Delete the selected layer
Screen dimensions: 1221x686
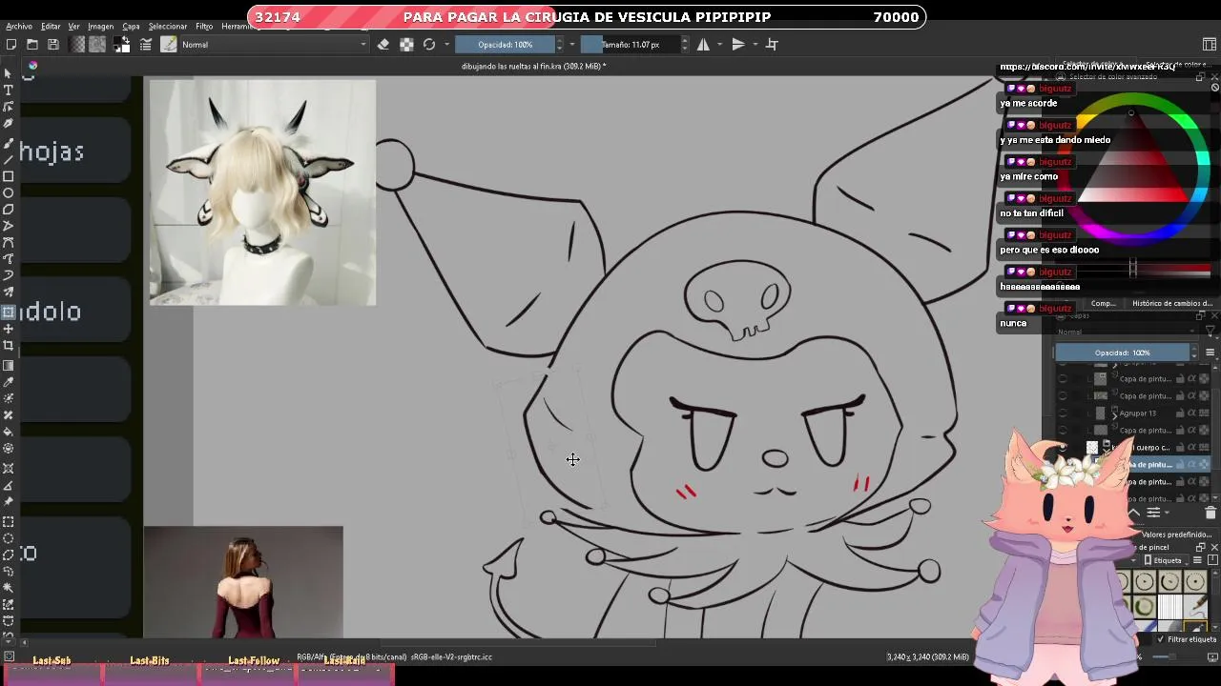[x=1211, y=513]
